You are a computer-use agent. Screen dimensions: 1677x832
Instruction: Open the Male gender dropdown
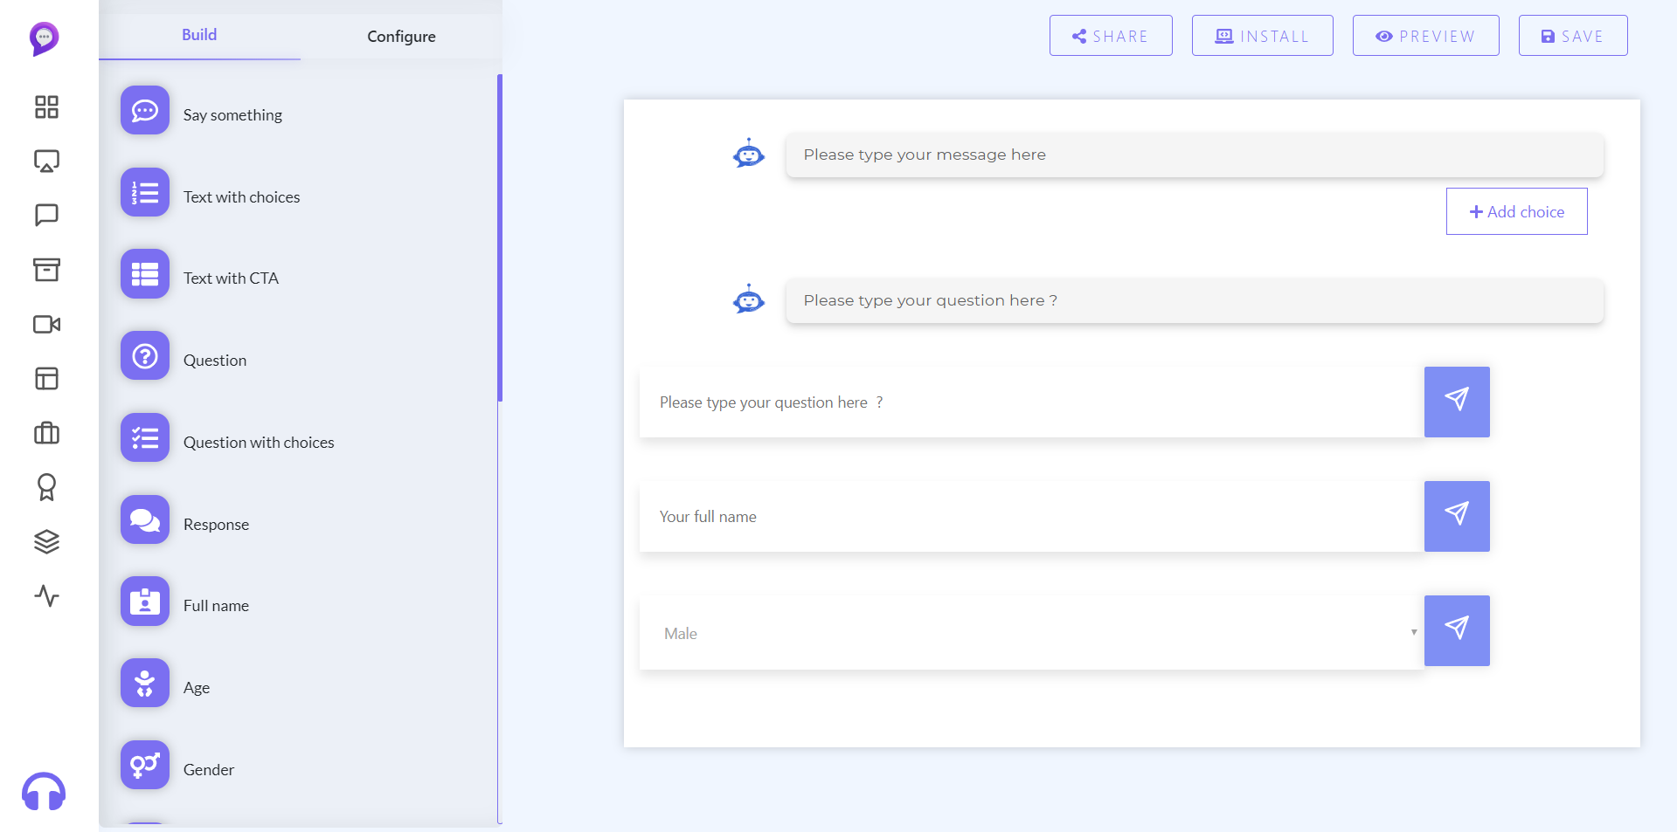[1031, 633]
